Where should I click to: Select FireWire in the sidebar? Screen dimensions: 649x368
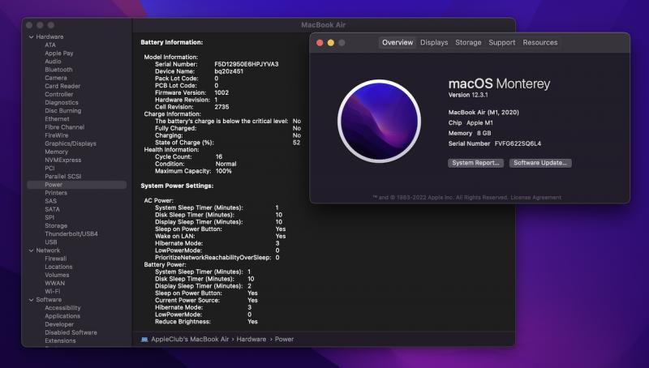[57, 135]
